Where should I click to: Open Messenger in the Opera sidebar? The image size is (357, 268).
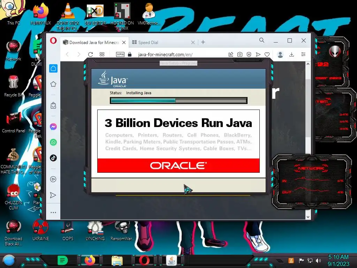[53, 126]
